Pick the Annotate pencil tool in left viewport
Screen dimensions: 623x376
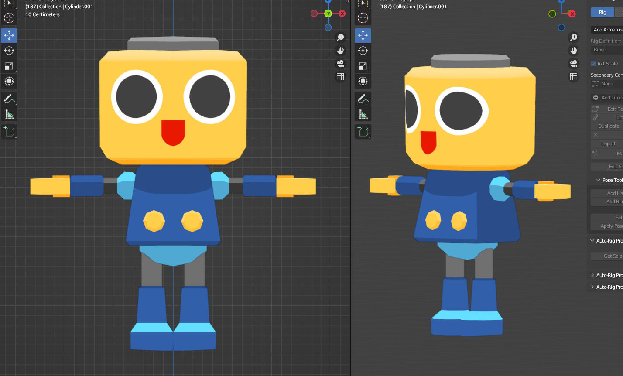[x=9, y=99]
